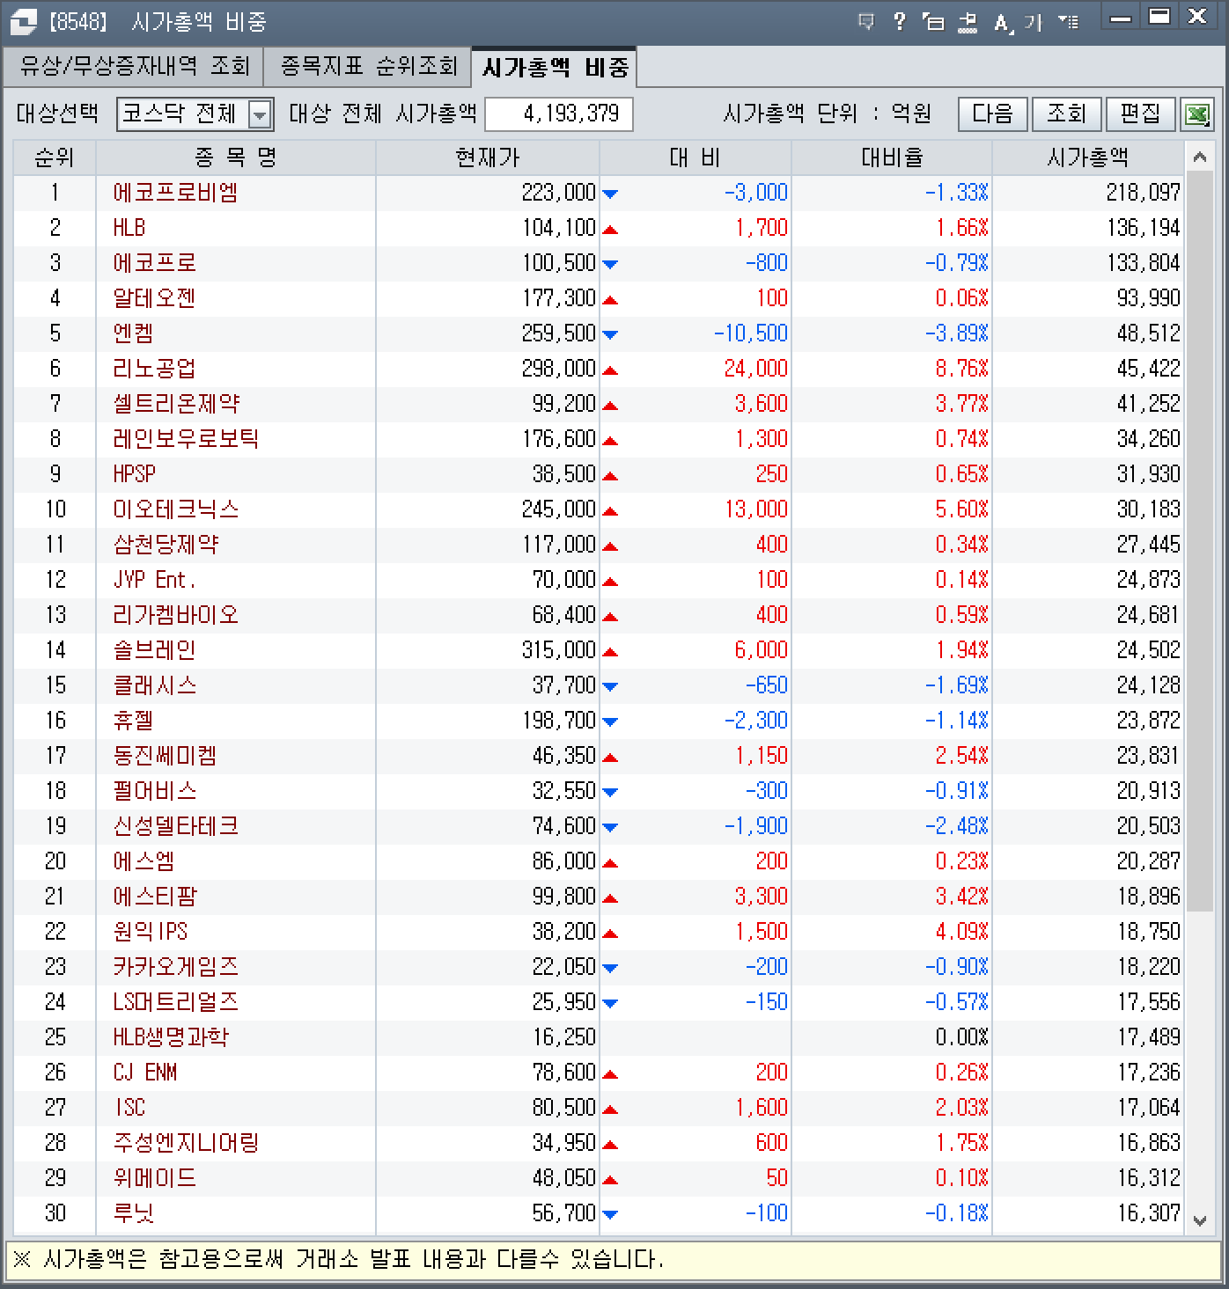Open the list menu icon in the title bar
The width and height of the screenshot is (1229, 1289).
[1068, 22]
